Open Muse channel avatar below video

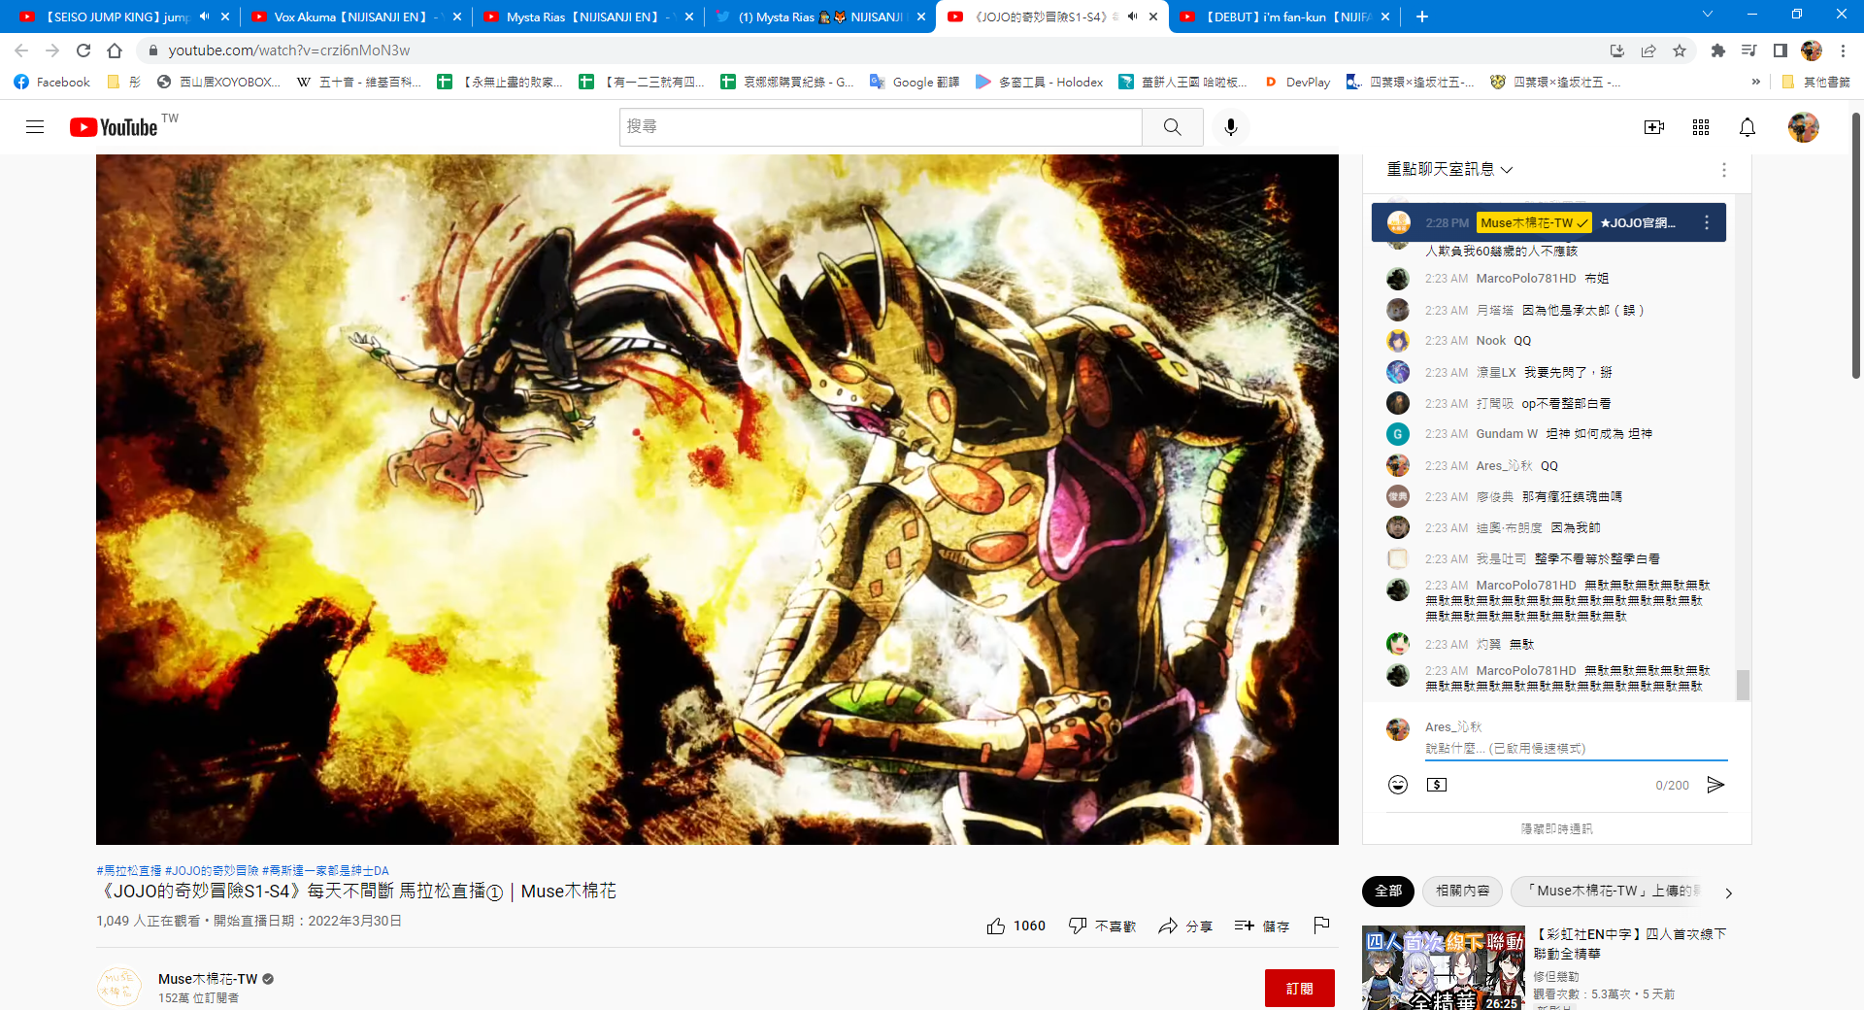[x=119, y=987]
